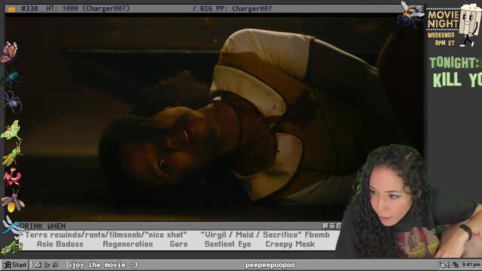This screenshot has height=271, width=482.
Task: Click "BIG PP: Charger007" title text
Action: pyautogui.click(x=236, y=9)
